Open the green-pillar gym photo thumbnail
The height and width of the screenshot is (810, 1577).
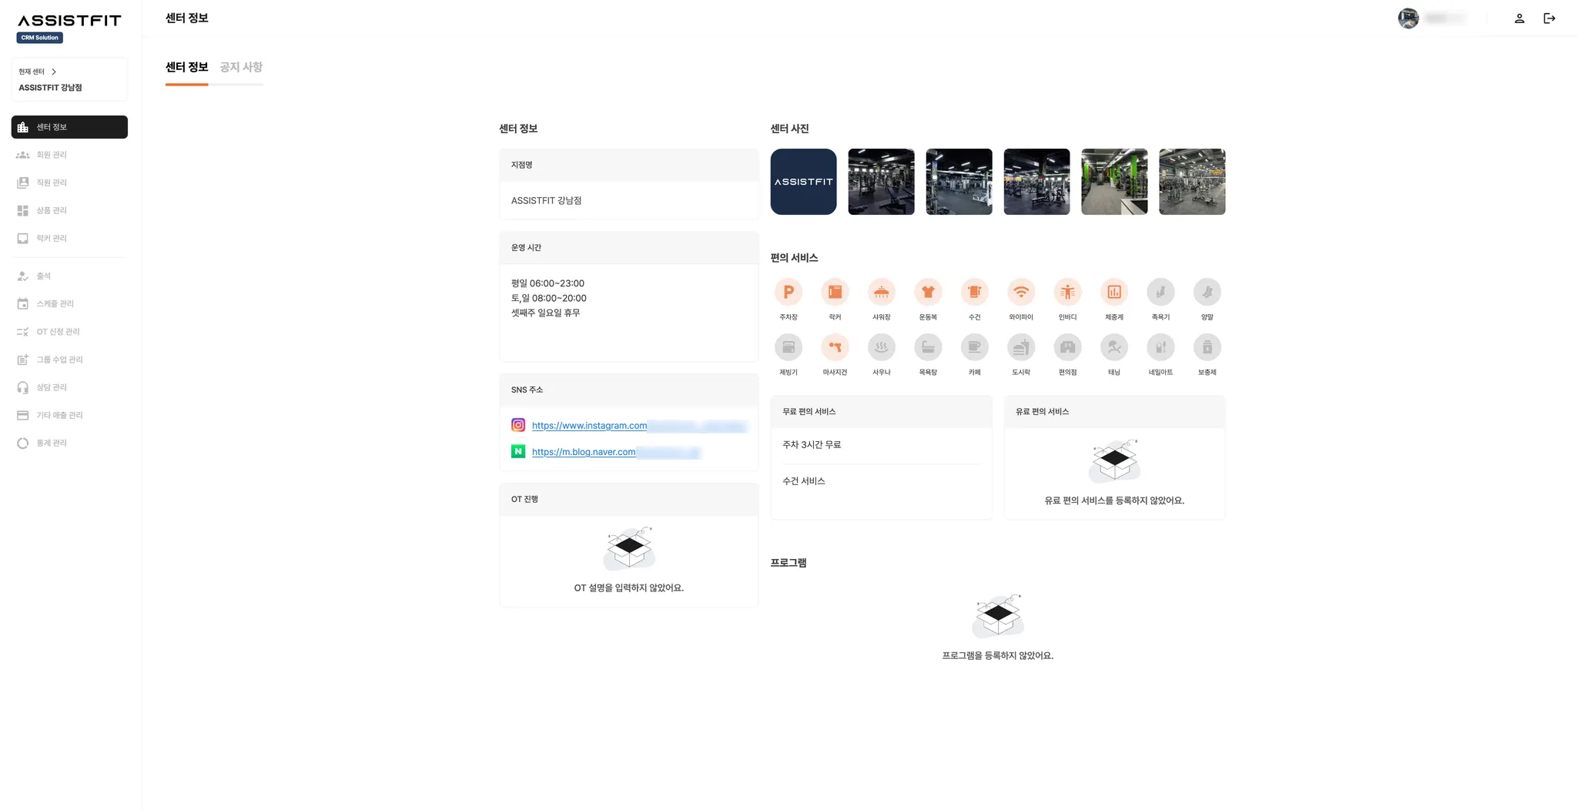coord(1114,182)
